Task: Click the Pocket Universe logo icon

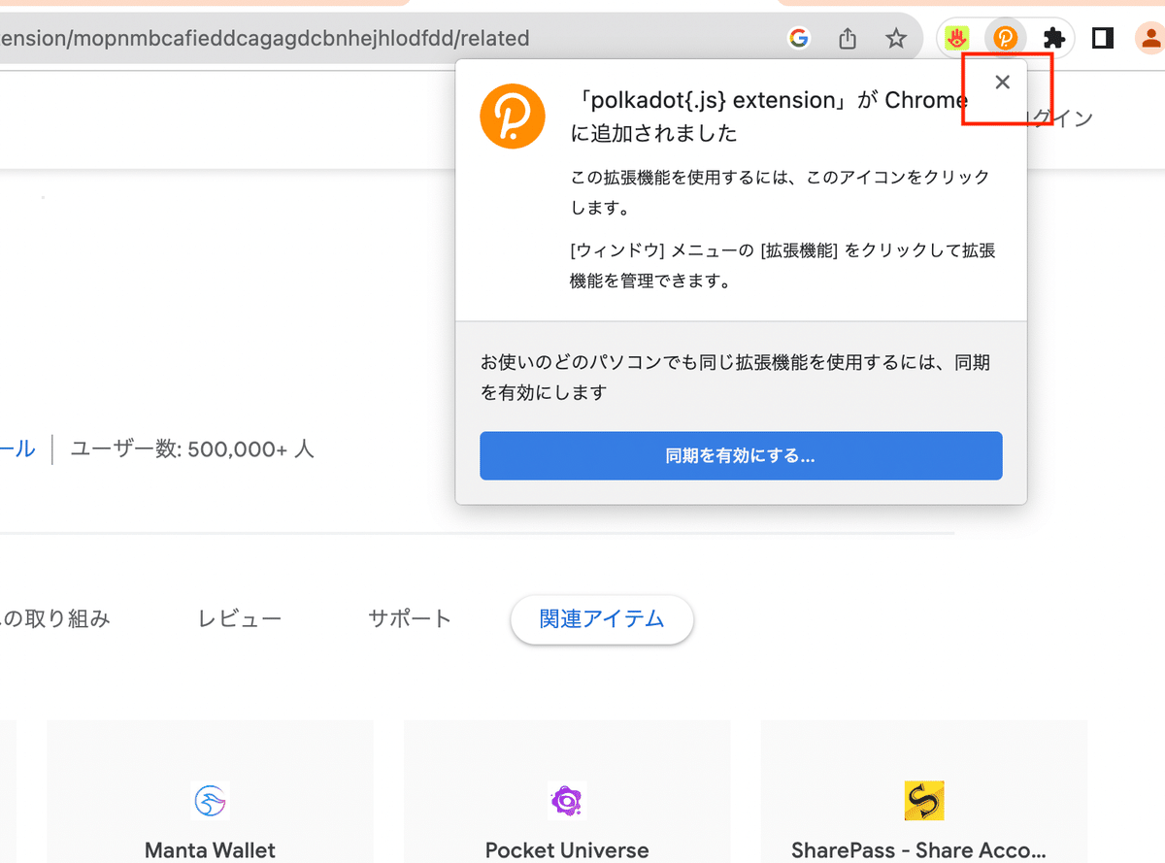Action: click(568, 802)
